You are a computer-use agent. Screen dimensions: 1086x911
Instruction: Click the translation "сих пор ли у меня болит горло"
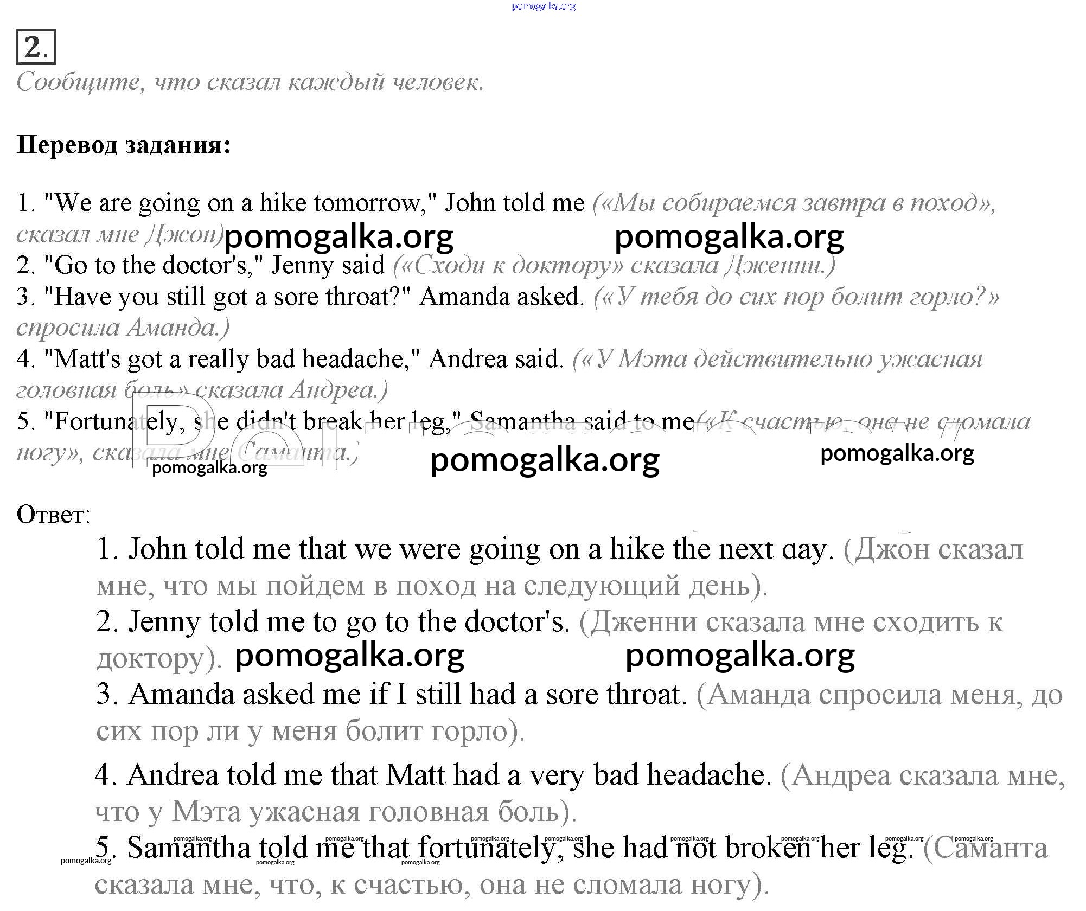click(309, 732)
